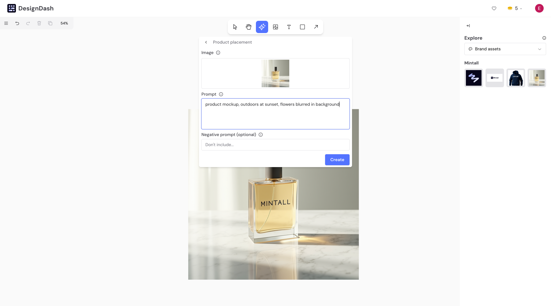The width and height of the screenshot is (551, 306).
Task: Click the DesignDash logo icon
Action: pos(12,8)
